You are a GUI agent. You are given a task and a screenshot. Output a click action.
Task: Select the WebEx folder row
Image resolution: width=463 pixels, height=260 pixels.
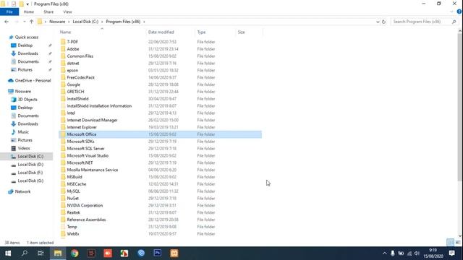[x=160, y=234]
